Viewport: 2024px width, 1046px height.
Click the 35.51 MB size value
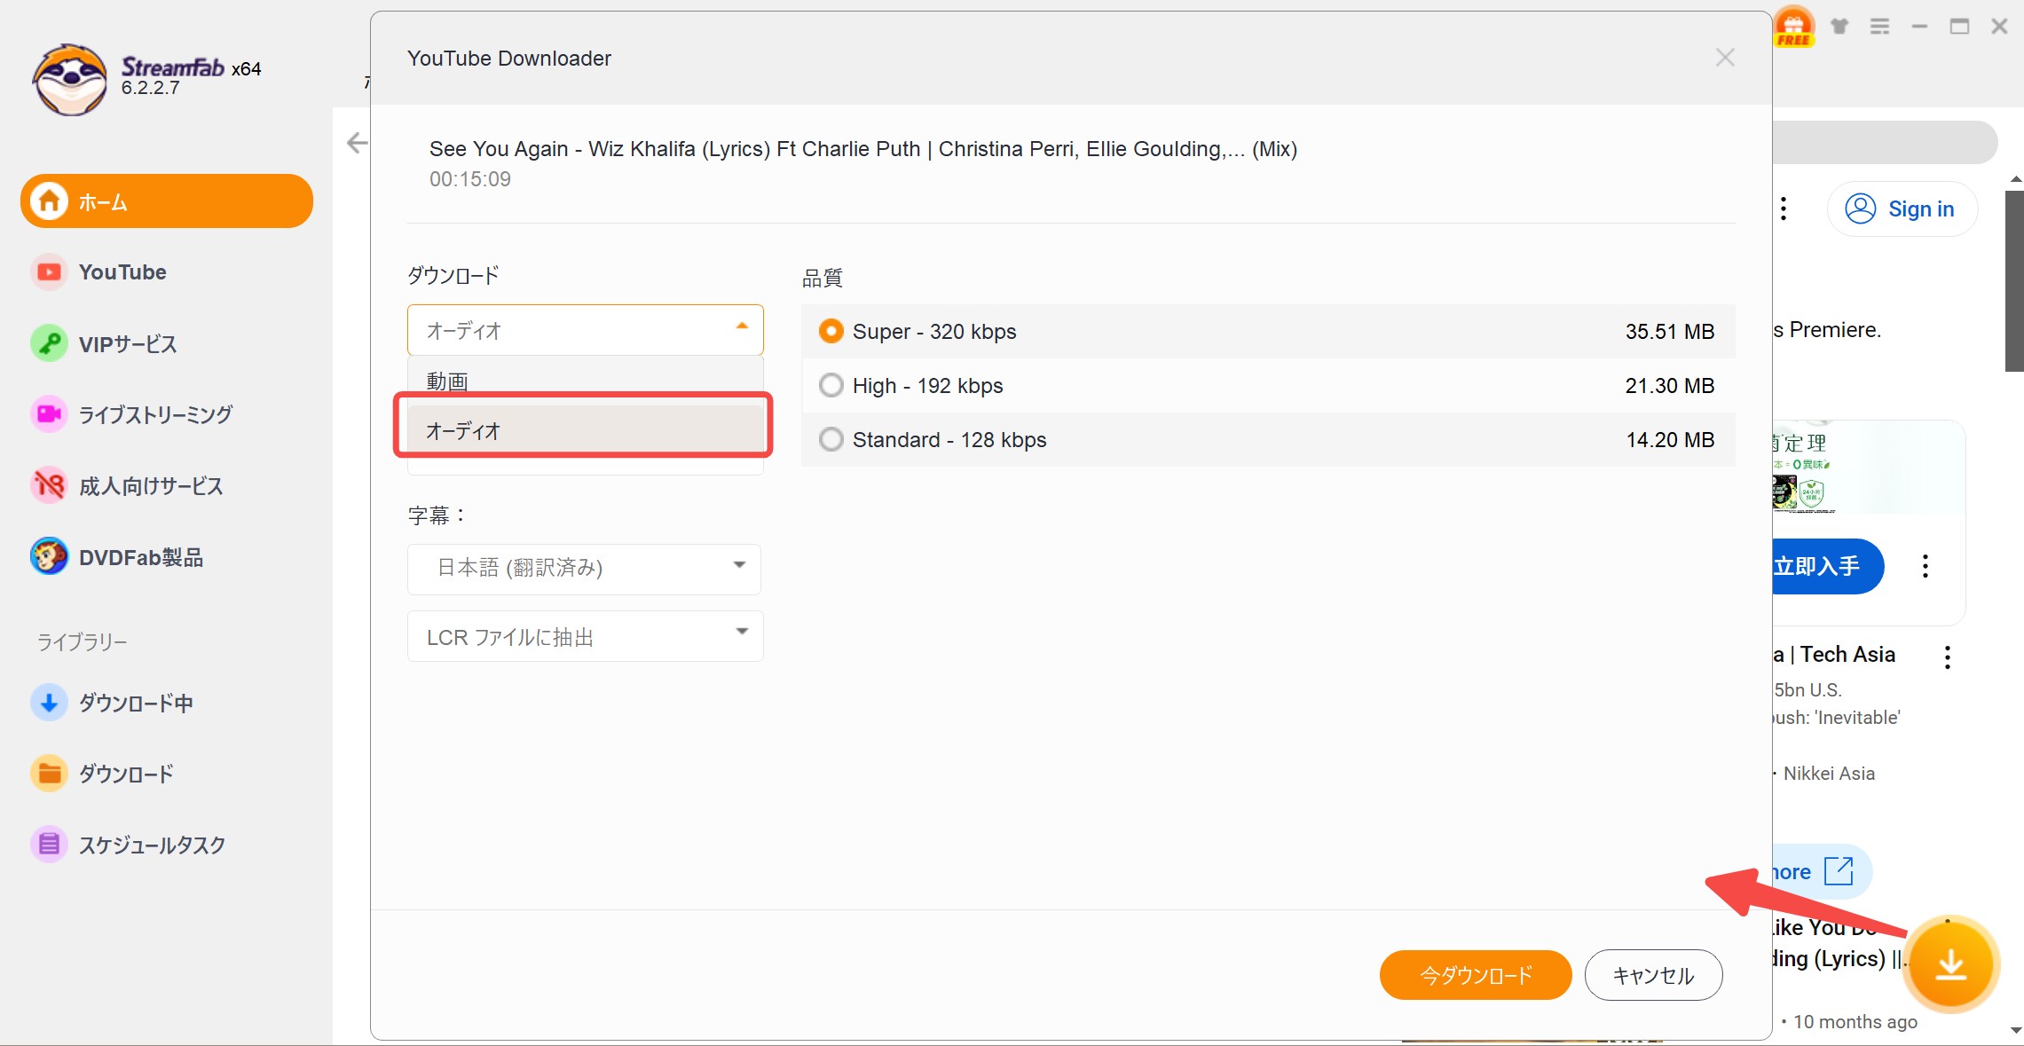tap(1670, 331)
